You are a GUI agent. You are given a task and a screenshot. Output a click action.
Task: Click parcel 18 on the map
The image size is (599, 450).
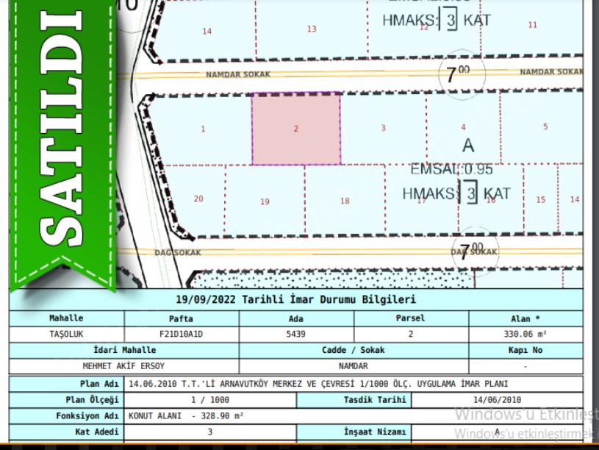tap(345, 201)
